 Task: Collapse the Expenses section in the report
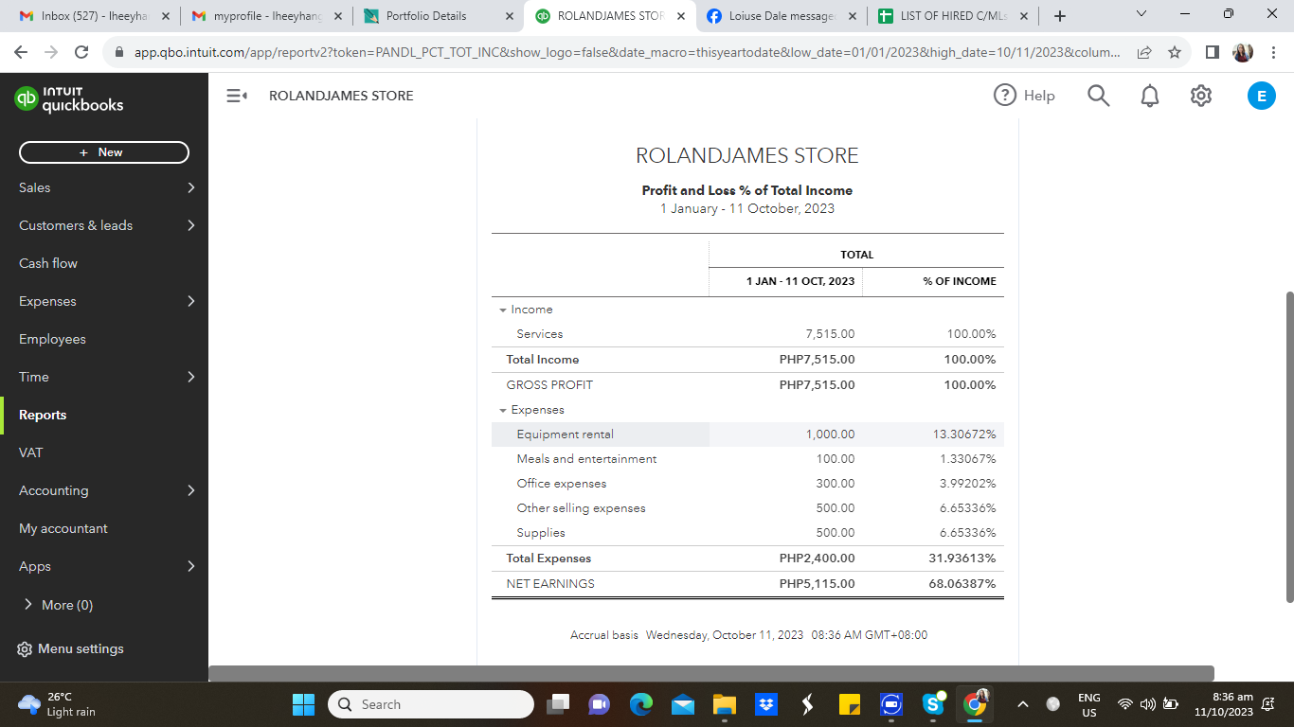point(503,411)
